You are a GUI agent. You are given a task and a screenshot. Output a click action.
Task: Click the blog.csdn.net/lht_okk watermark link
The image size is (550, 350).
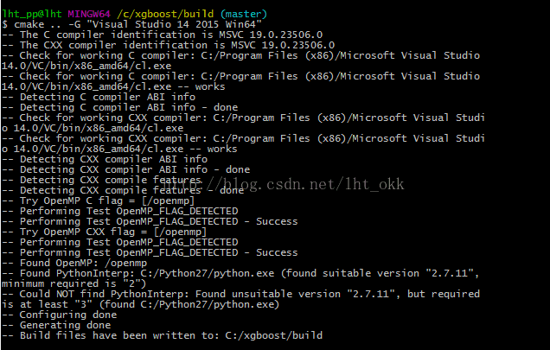(x=285, y=184)
